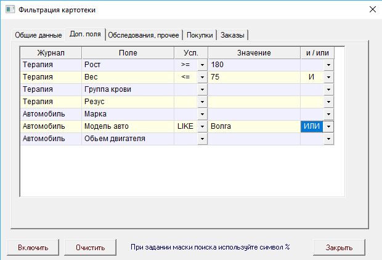Go to the Покупки tab

[200, 35]
